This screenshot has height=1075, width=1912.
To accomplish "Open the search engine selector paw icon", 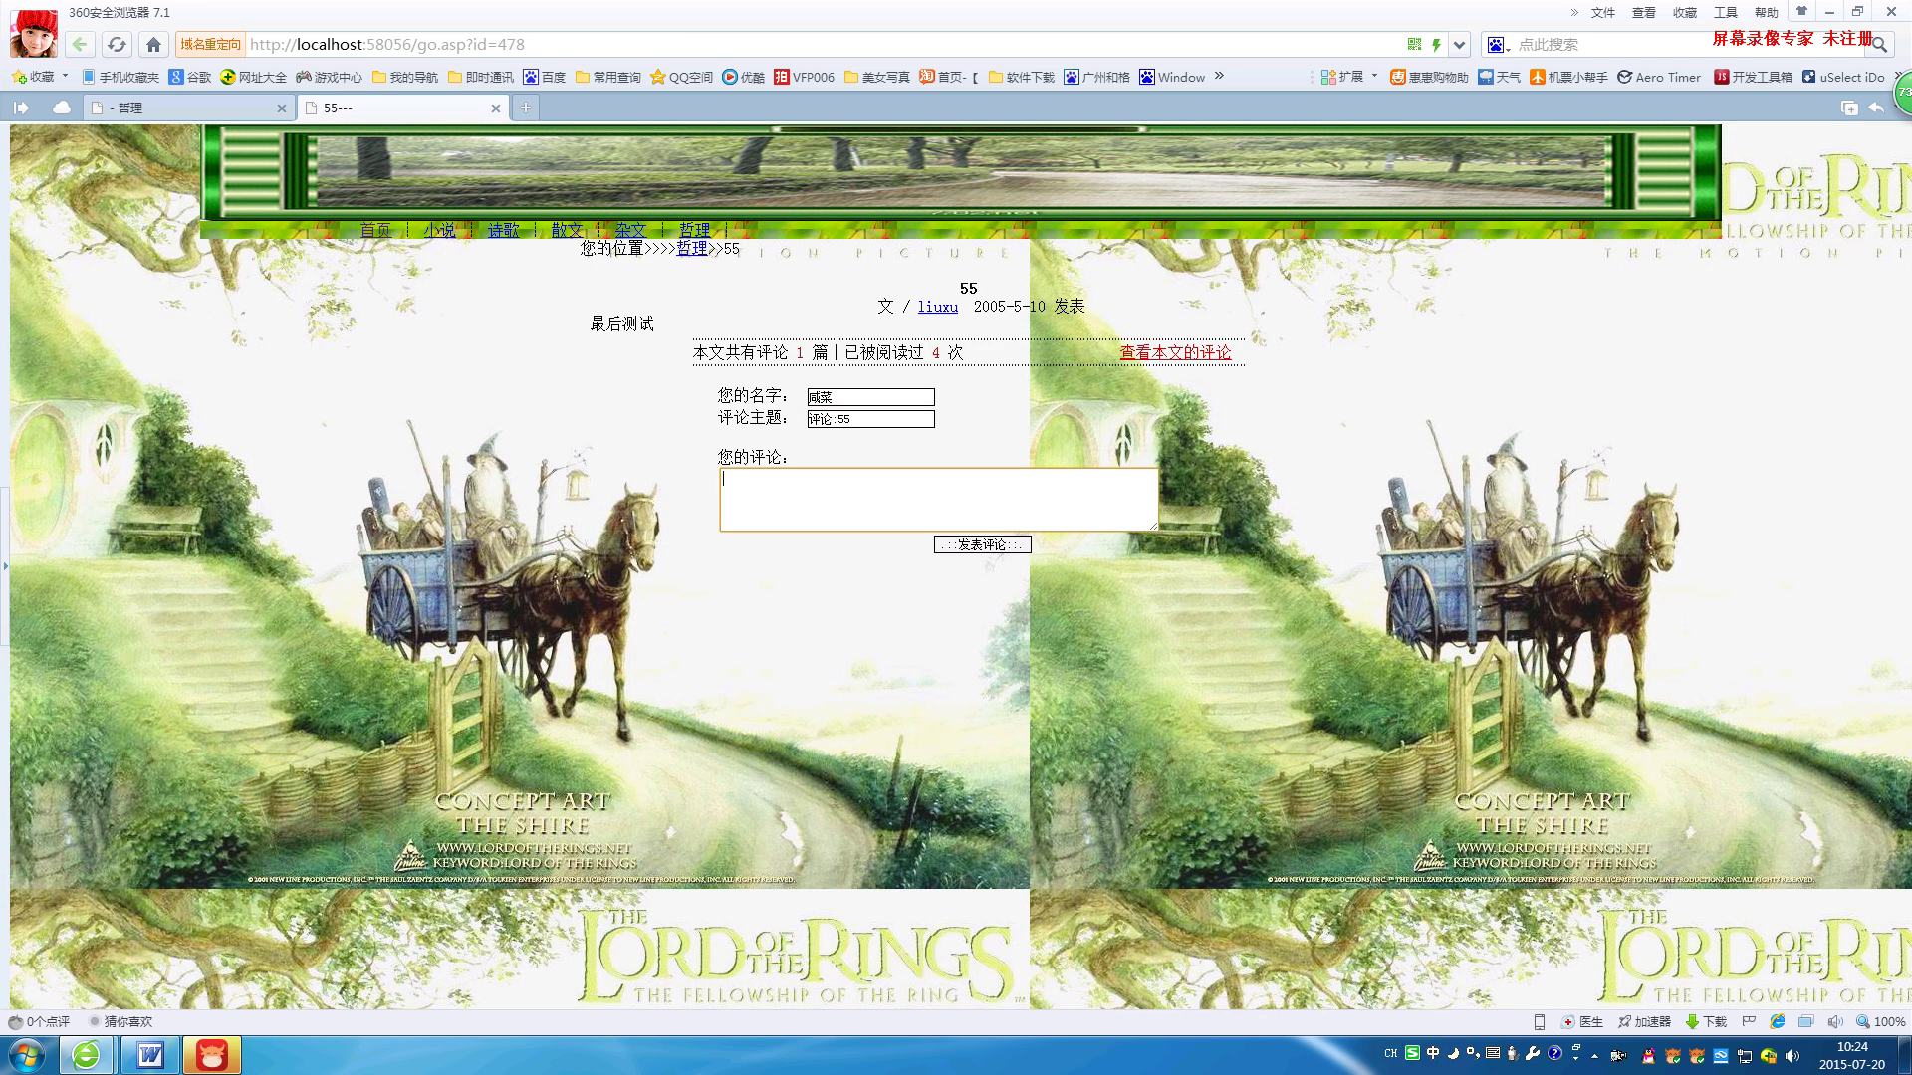I will [x=1497, y=44].
